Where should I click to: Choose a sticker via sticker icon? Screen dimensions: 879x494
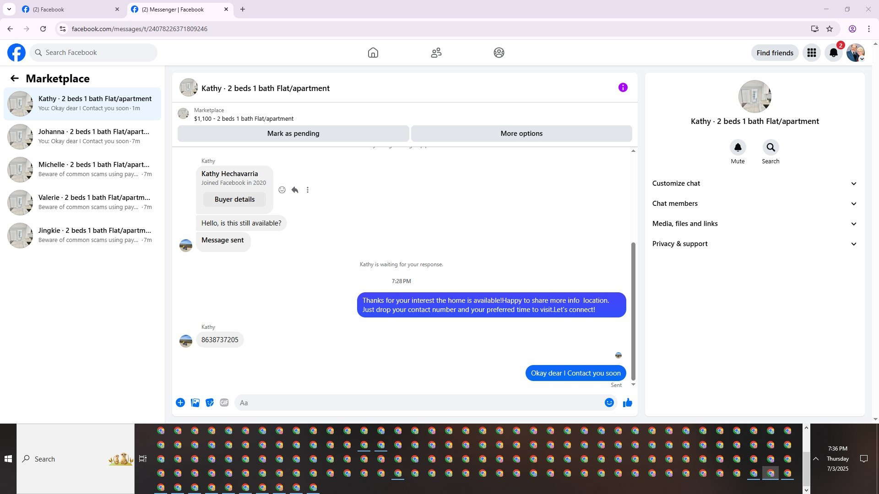coord(210,403)
